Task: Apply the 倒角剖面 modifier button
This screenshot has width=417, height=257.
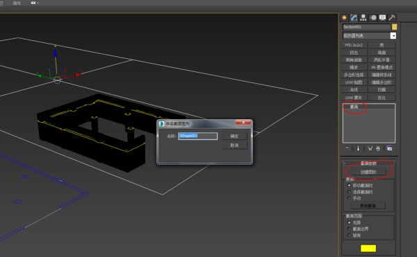Action: pos(354,60)
